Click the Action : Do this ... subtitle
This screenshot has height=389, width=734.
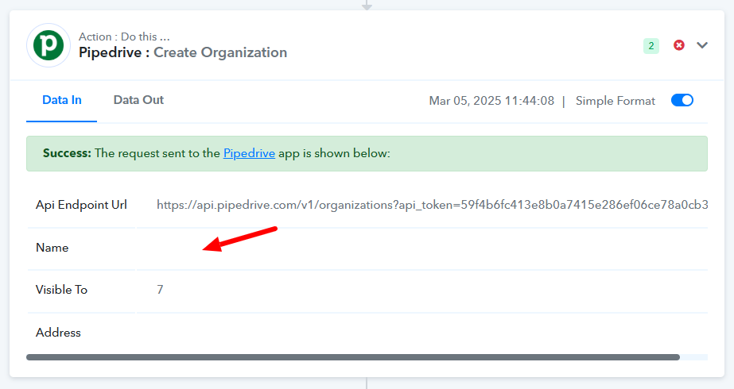(x=124, y=37)
